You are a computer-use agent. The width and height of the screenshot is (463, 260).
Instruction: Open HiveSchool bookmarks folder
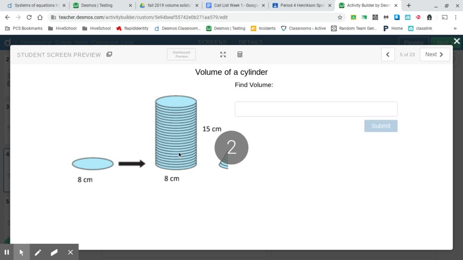coord(62,28)
